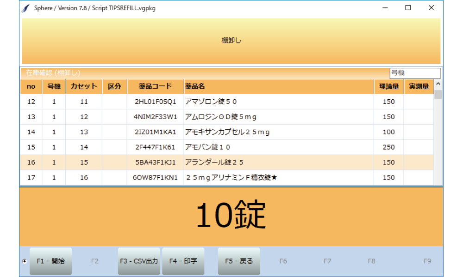
Task: Select row アランダール錠２５
Action: (x=227, y=163)
